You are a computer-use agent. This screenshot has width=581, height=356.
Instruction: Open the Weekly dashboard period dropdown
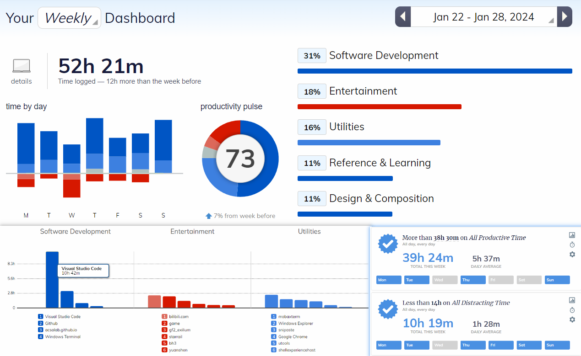69,18
